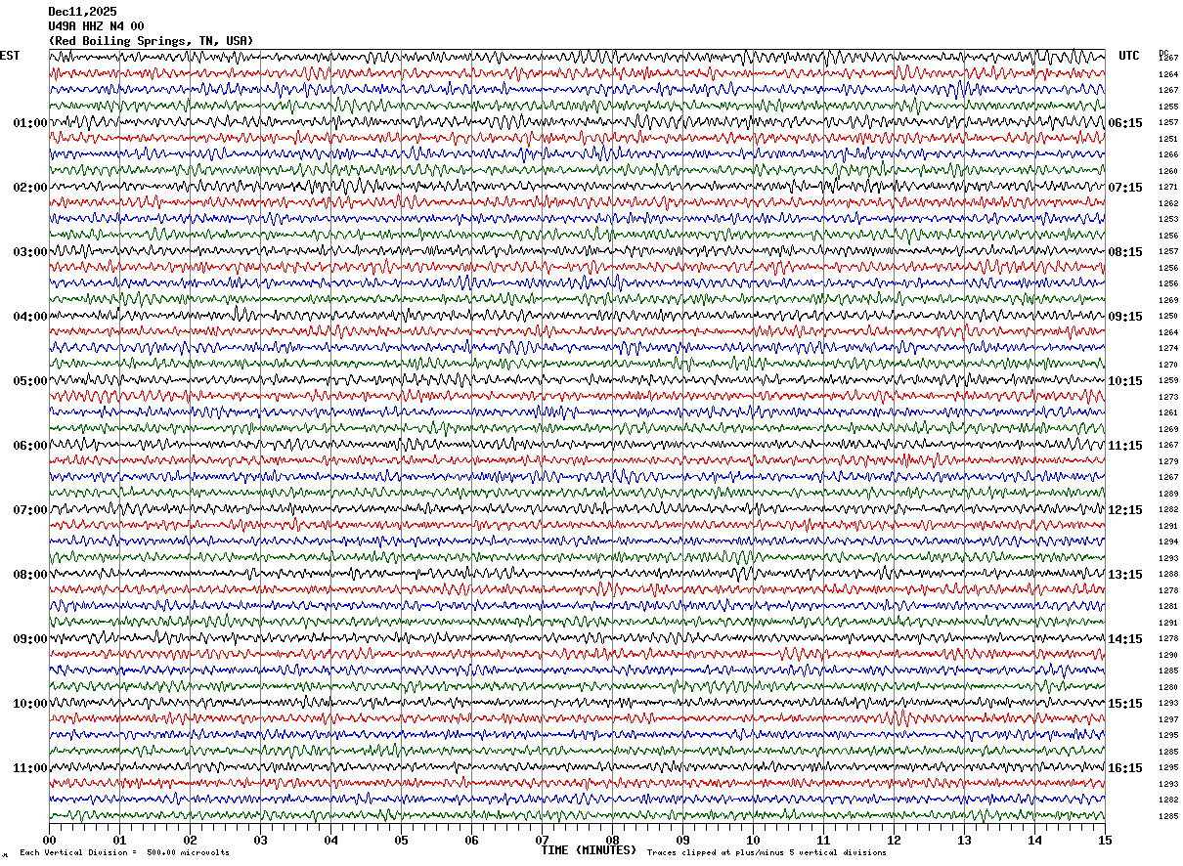Click the 06:15 UTC time label
Viewport: 1183px width, 866px height.
(x=1125, y=123)
